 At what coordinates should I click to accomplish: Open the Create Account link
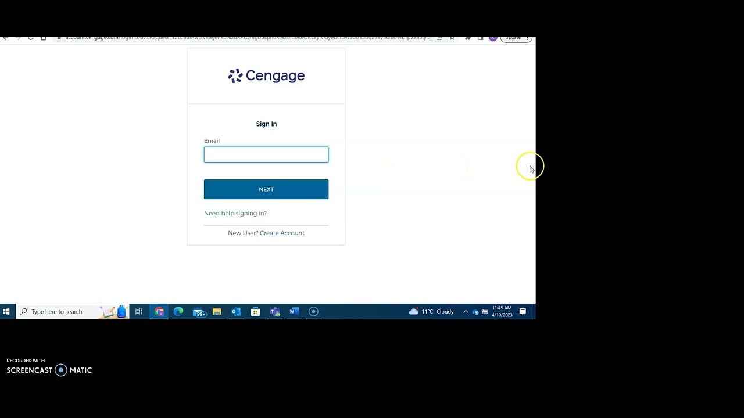pos(282,233)
